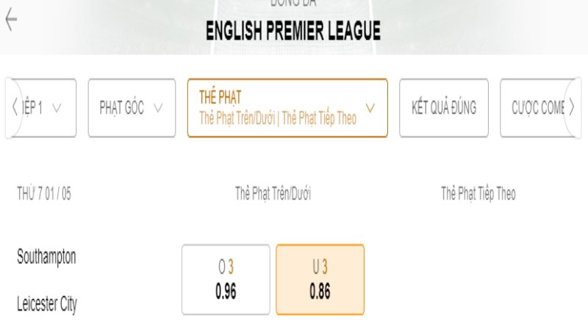
Task: Collapse the THẺ PHẠT dropdown chevron
Action: pyautogui.click(x=370, y=108)
